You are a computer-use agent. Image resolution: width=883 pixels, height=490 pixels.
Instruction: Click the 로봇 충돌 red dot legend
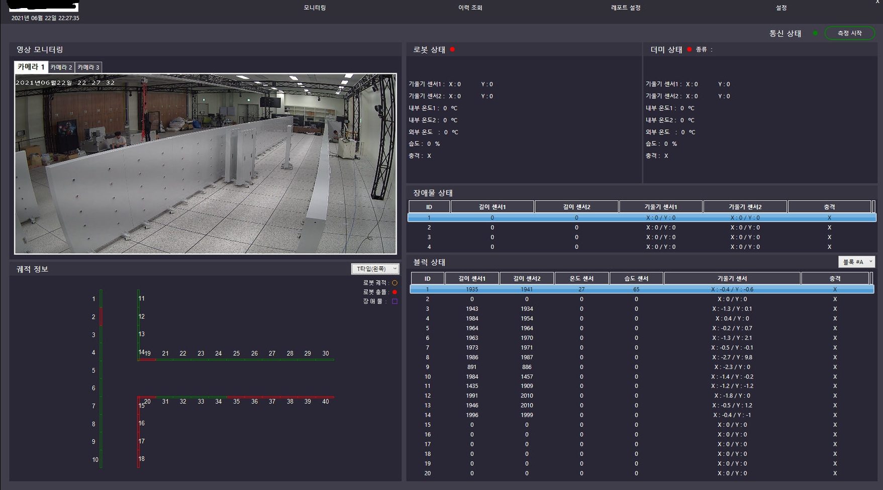[395, 292]
